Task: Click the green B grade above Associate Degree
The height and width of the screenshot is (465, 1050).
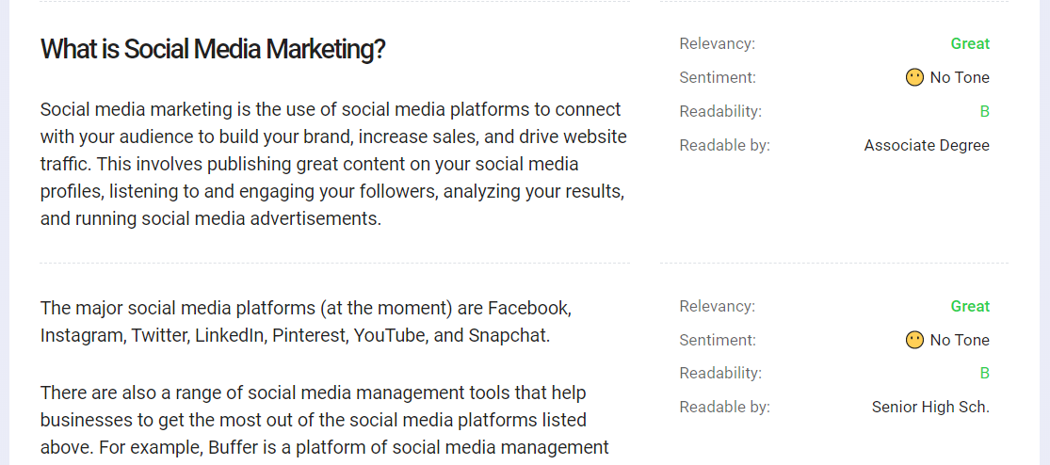Action: coord(985,112)
